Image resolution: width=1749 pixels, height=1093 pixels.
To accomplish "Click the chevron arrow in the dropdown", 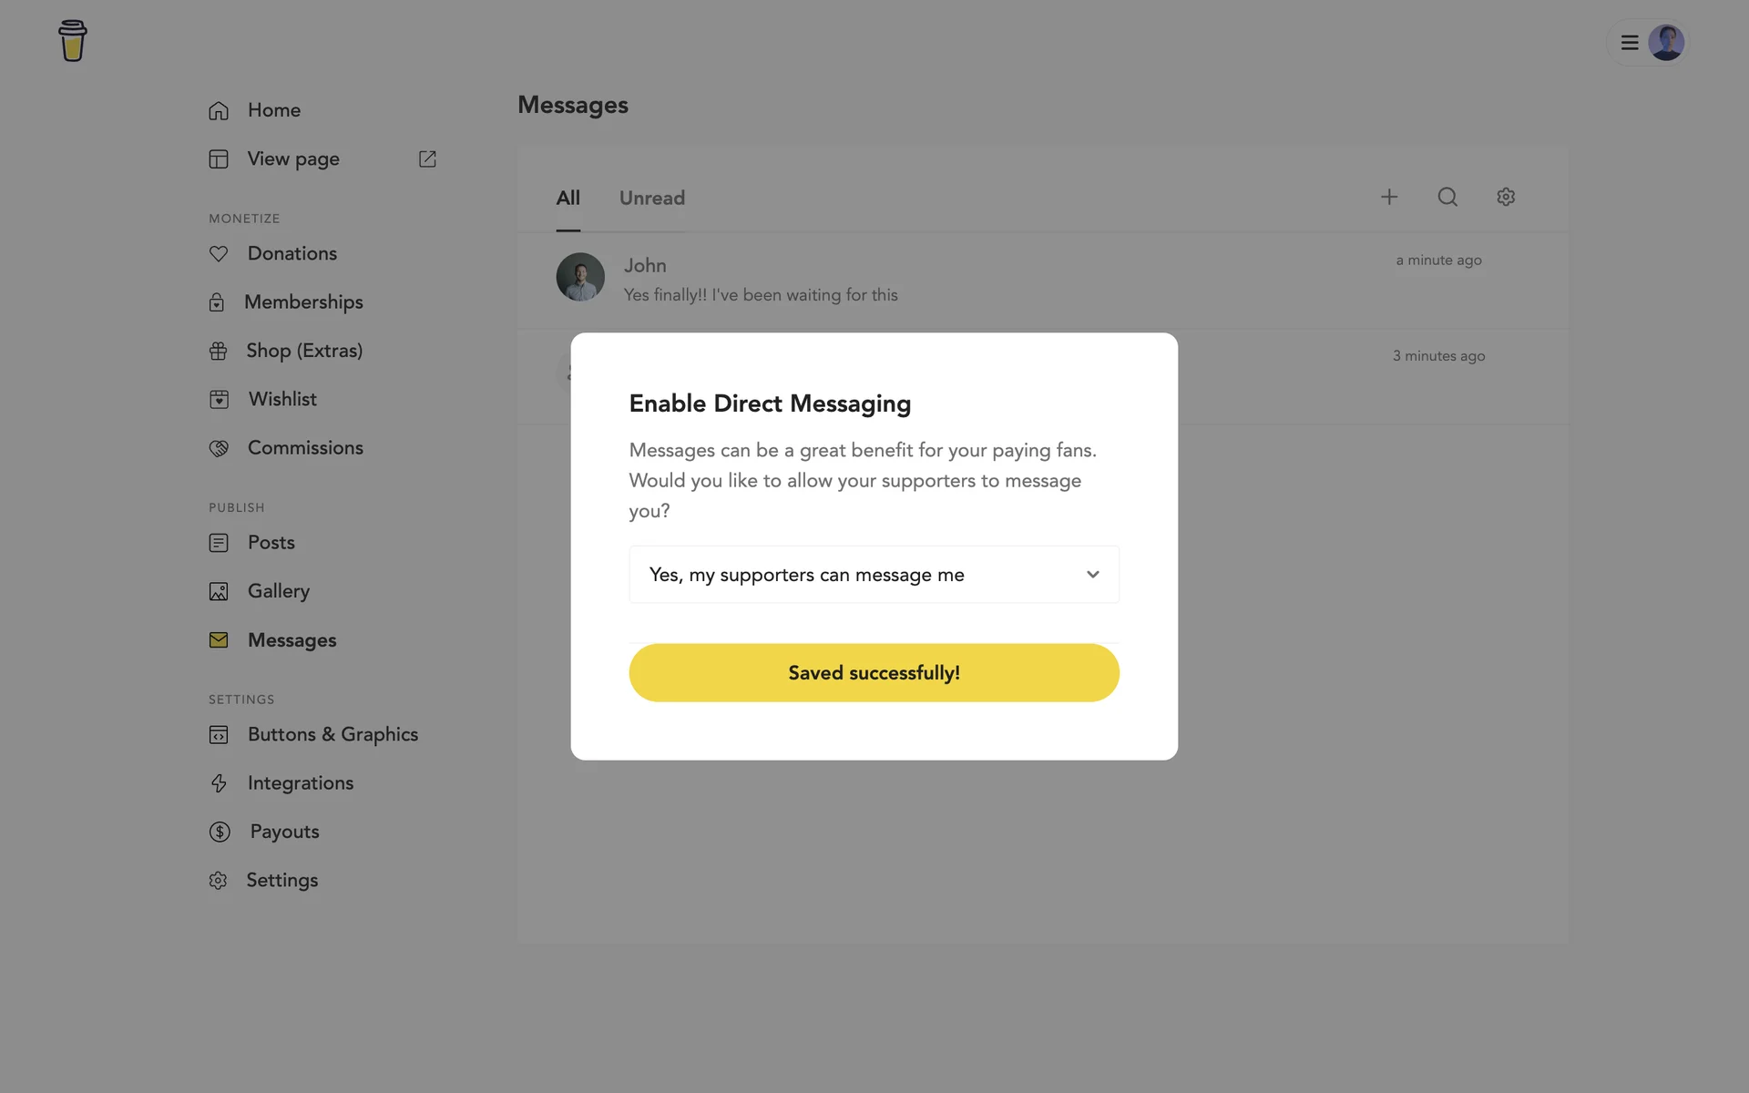I will 1092,575.
